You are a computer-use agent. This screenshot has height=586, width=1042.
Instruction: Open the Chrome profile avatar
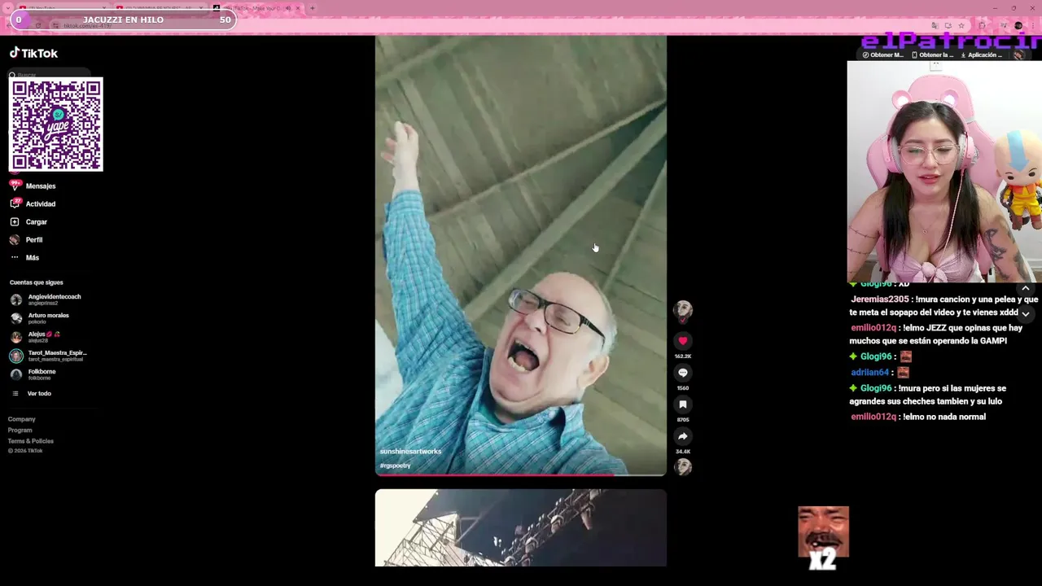click(1018, 25)
